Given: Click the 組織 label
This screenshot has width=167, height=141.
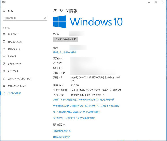Looking at the screenshot, I should (56, 48).
